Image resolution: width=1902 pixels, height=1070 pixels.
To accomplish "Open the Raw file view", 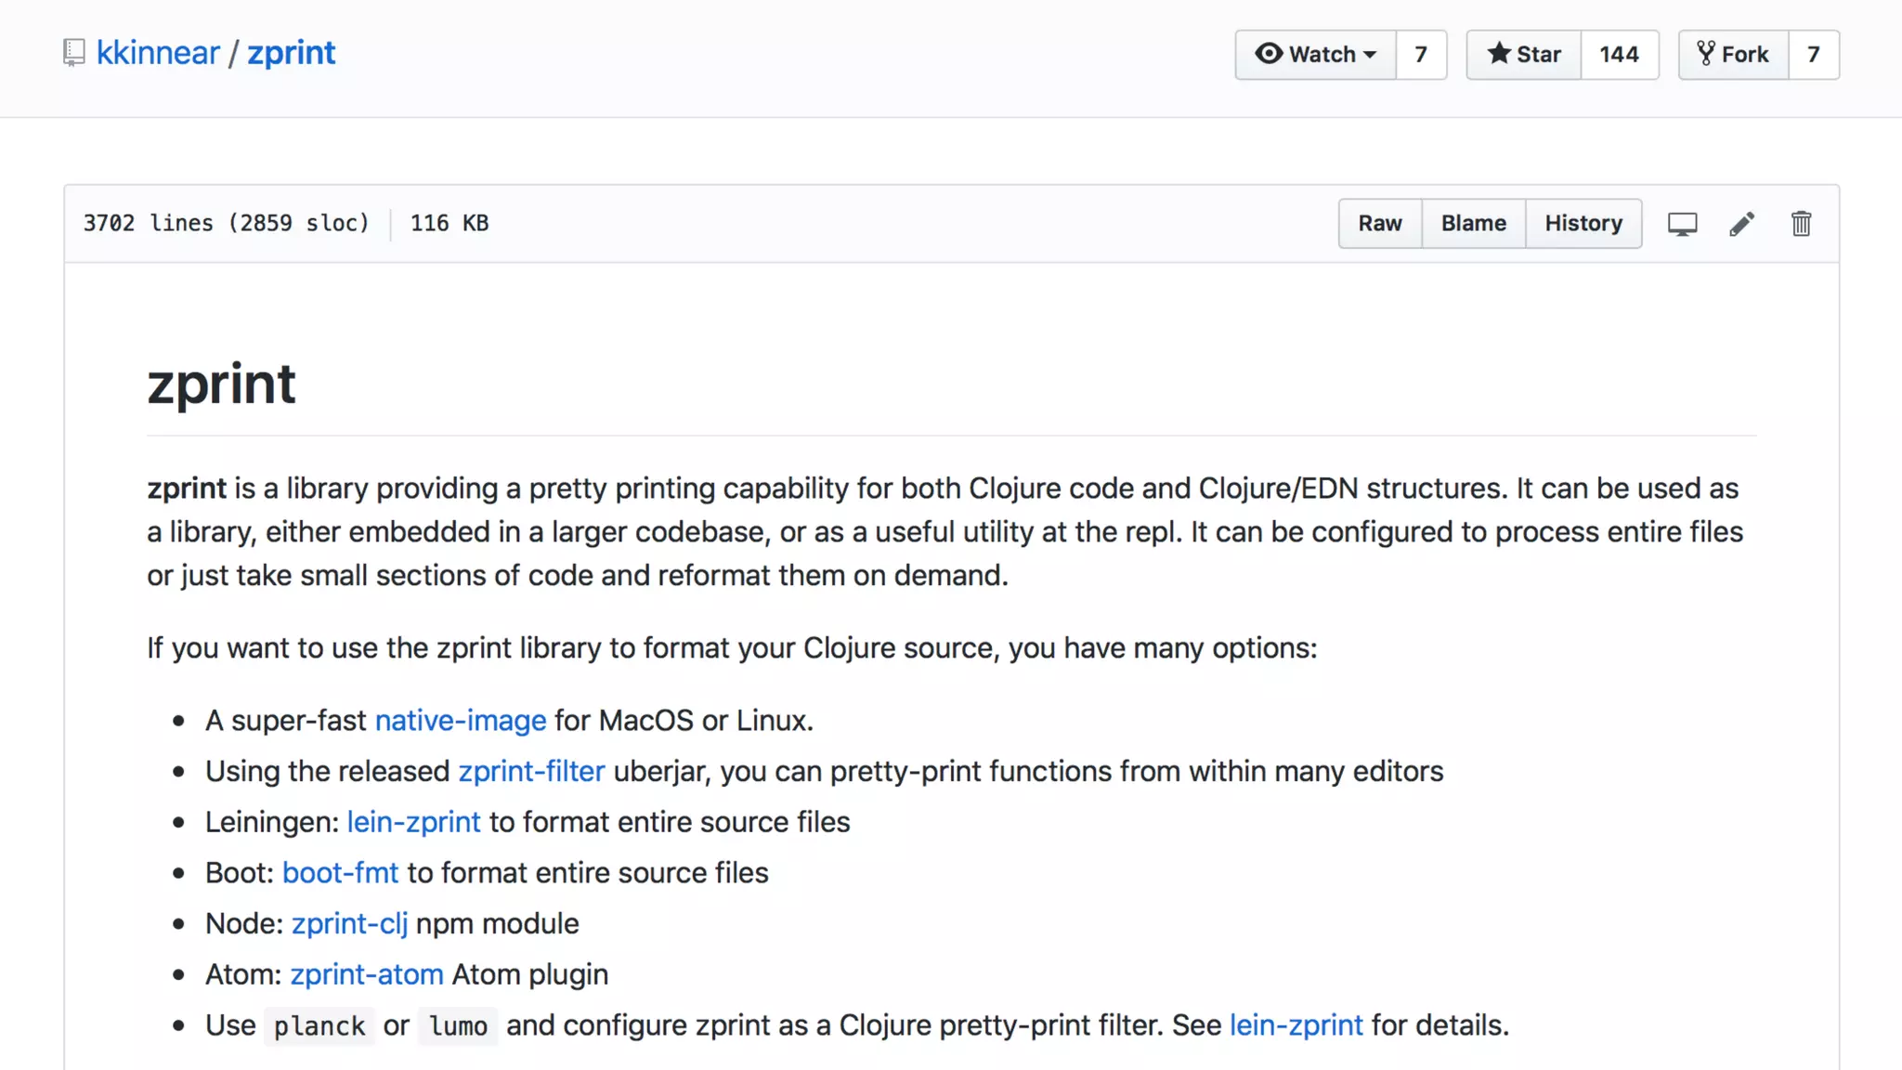I will point(1380,224).
